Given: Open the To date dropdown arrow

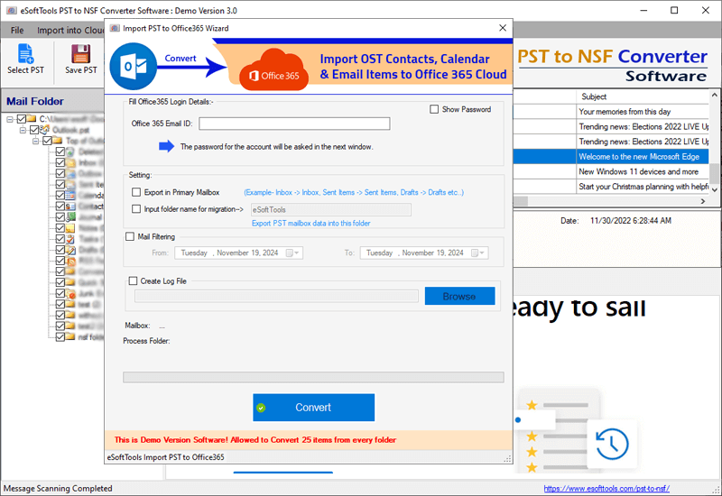Looking at the screenshot, I should pos(482,253).
